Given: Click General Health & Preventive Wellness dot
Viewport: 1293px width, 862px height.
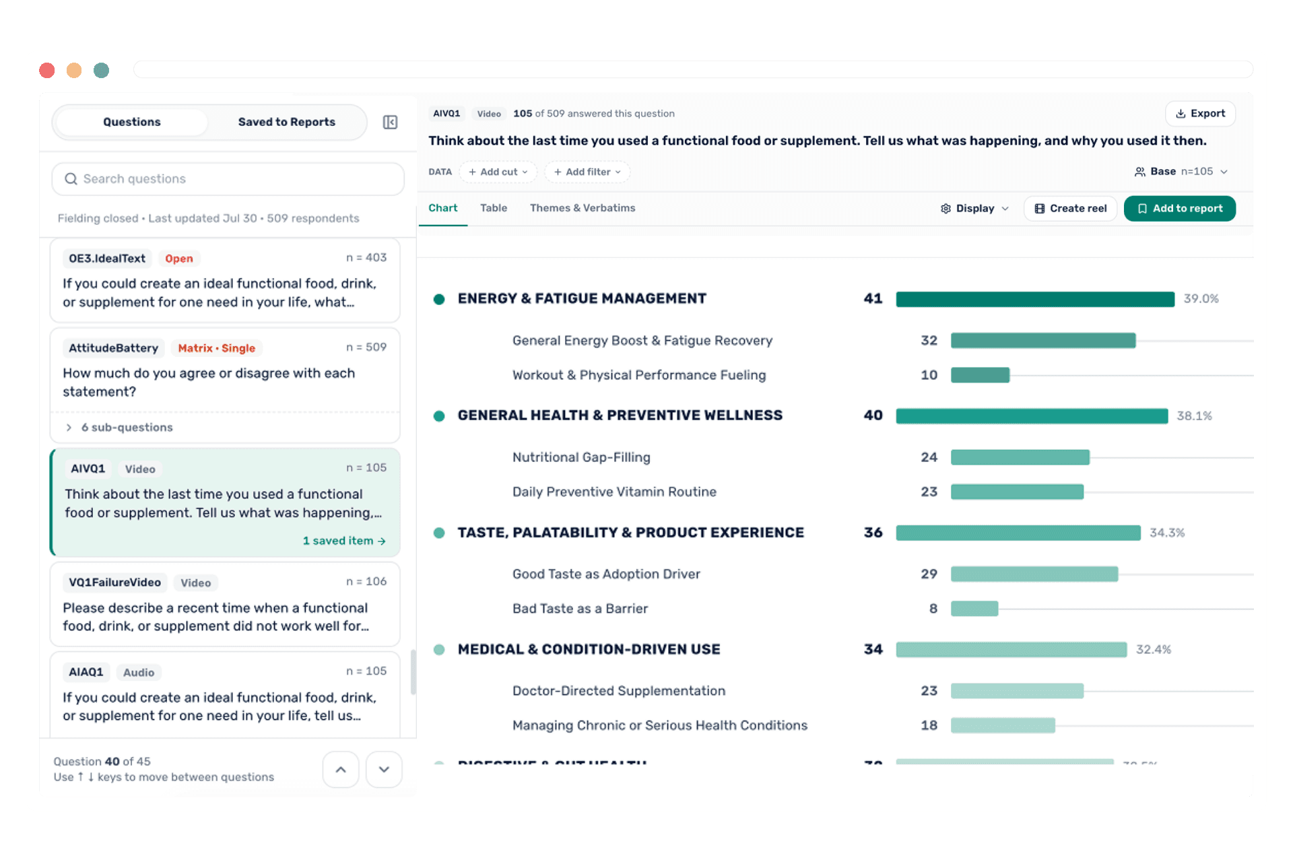Looking at the screenshot, I should coord(439,416).
